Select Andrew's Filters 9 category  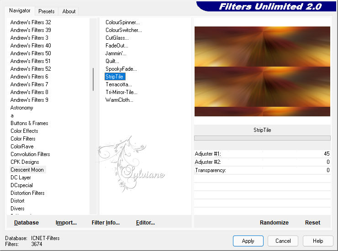(x=29, y=100)
